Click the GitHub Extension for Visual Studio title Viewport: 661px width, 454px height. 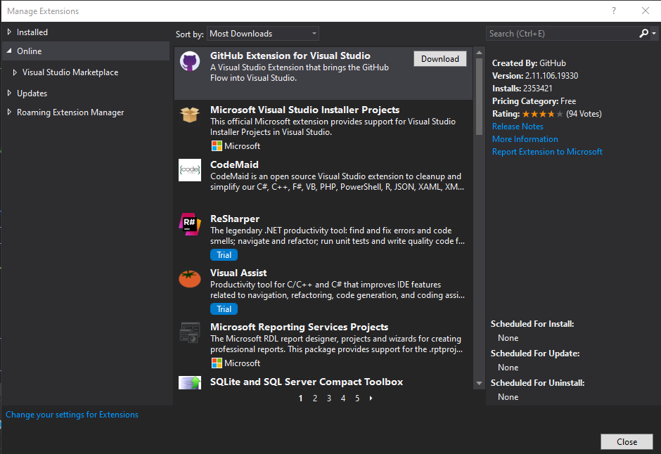[290, 56]
